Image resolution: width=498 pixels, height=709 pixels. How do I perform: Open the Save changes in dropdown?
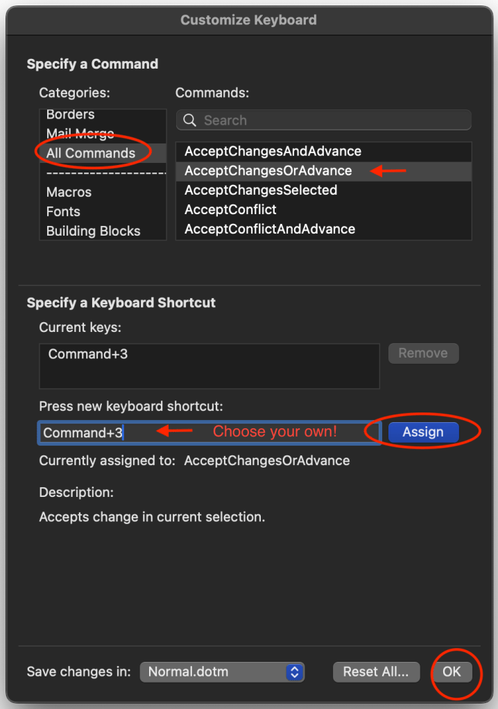222,672
